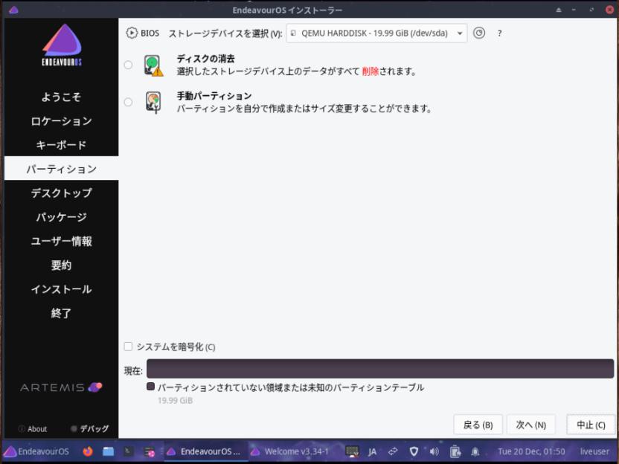Launch Firefox from the taskbar
This screenshot has width=619, height=464.
pyautogui.click(x=88, y=451)
